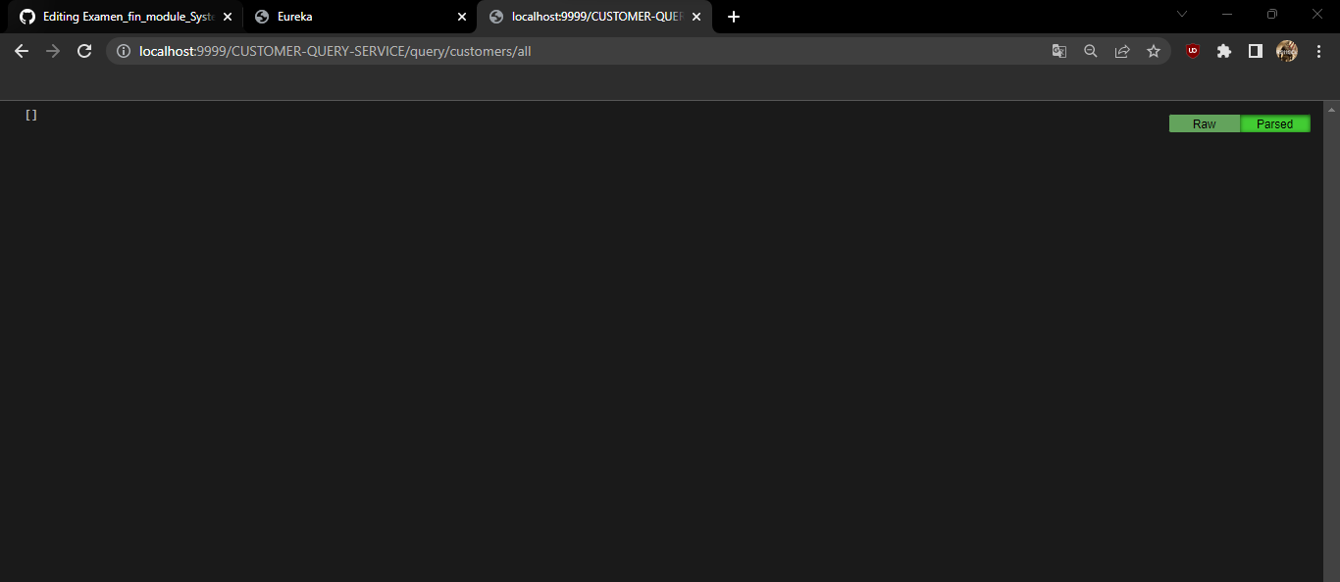Open the side panel icon

point(1255,50)
